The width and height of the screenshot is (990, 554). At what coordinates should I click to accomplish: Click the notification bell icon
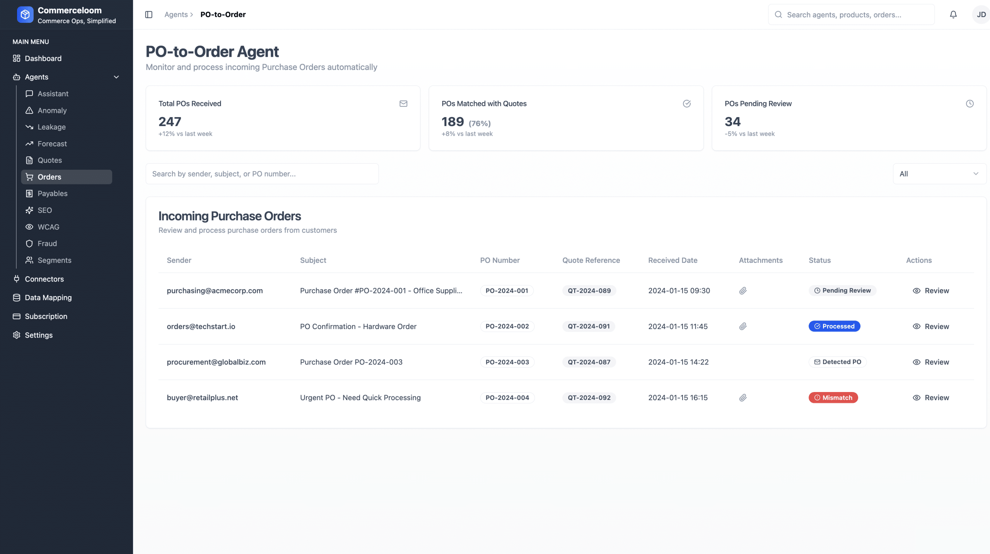tap(953, 15)
